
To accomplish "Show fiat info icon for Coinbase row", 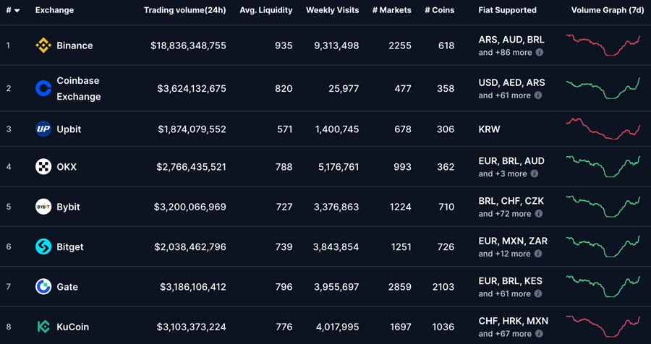I will pyautogui.click(x=538, y=95).
